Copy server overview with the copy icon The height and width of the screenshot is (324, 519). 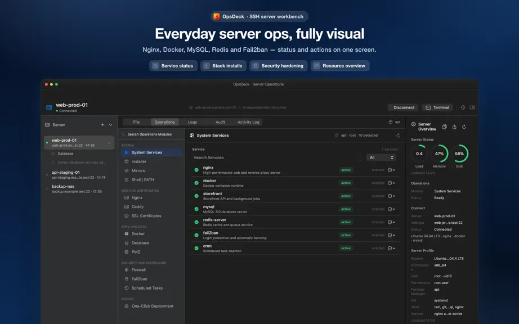click(445, 127)
